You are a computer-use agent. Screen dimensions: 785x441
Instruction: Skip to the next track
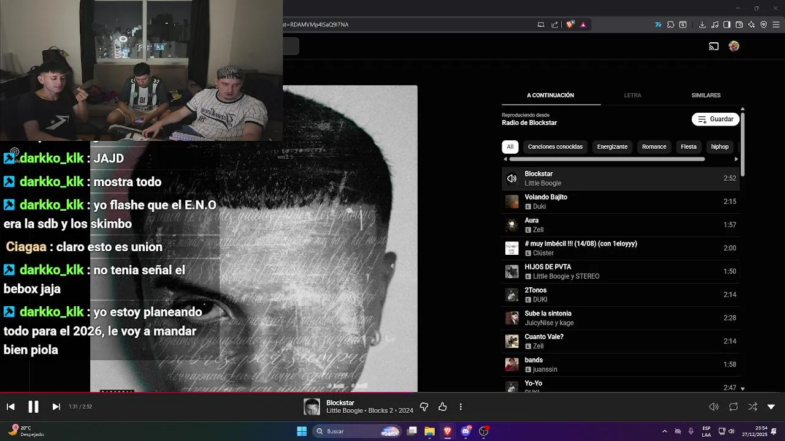tap(56, 407)
